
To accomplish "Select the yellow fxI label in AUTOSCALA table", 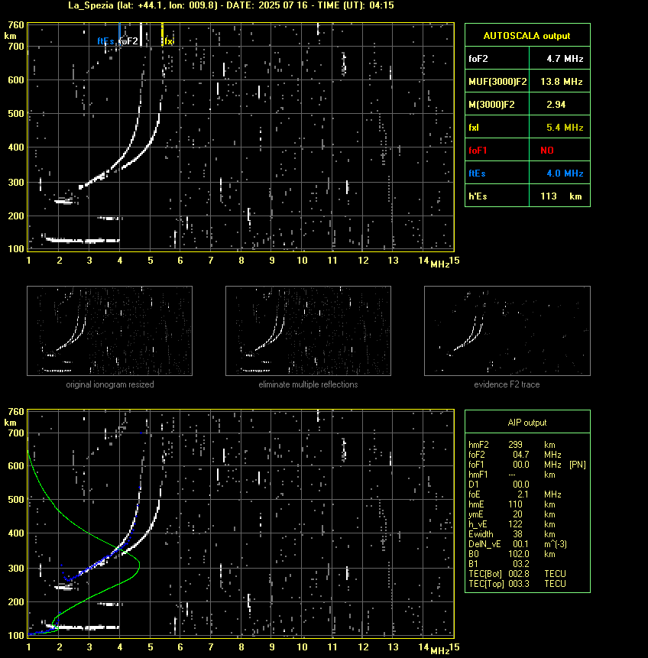I will pos(474,128).
